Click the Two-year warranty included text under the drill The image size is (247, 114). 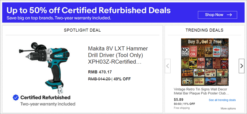coord(48,104)
